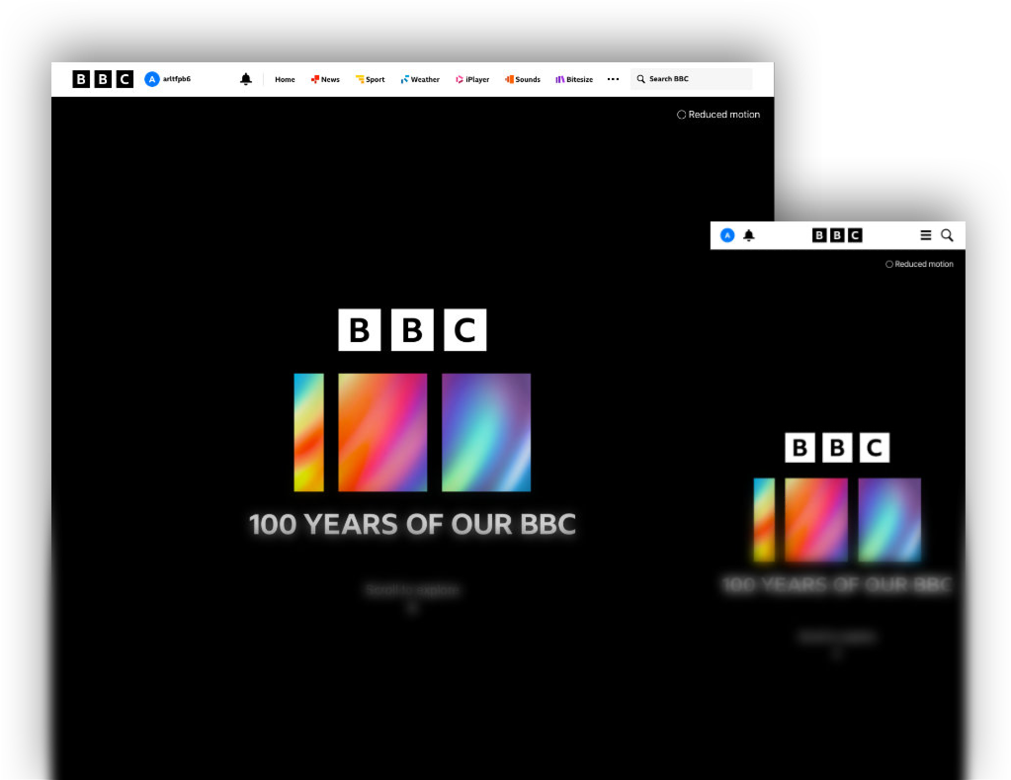The height and width of the screenshot is (780, 1011).
Task: Go to Home in desktop navigation
Action: pyautogui.click(x=285, y=79)
